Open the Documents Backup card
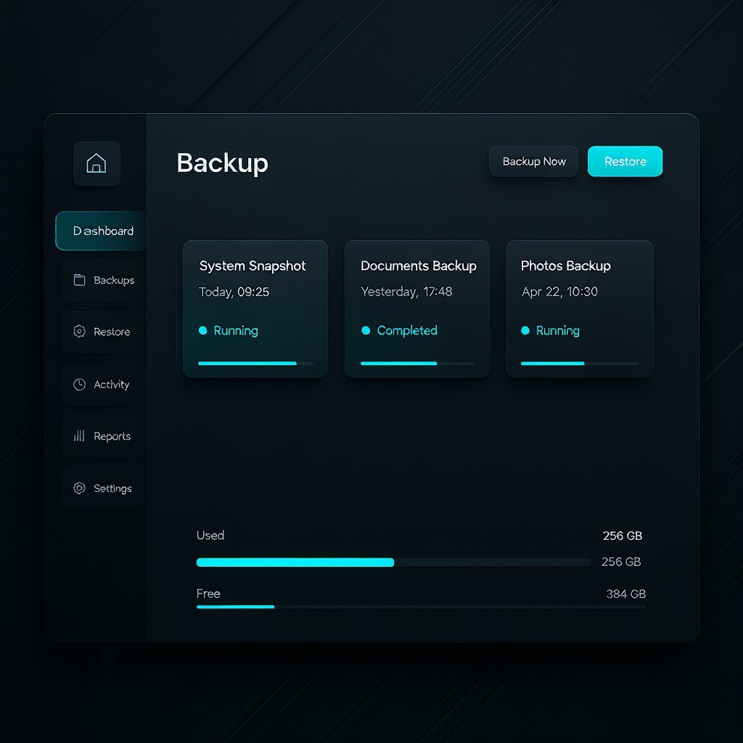The image size is (743, 743). point(417,309)
